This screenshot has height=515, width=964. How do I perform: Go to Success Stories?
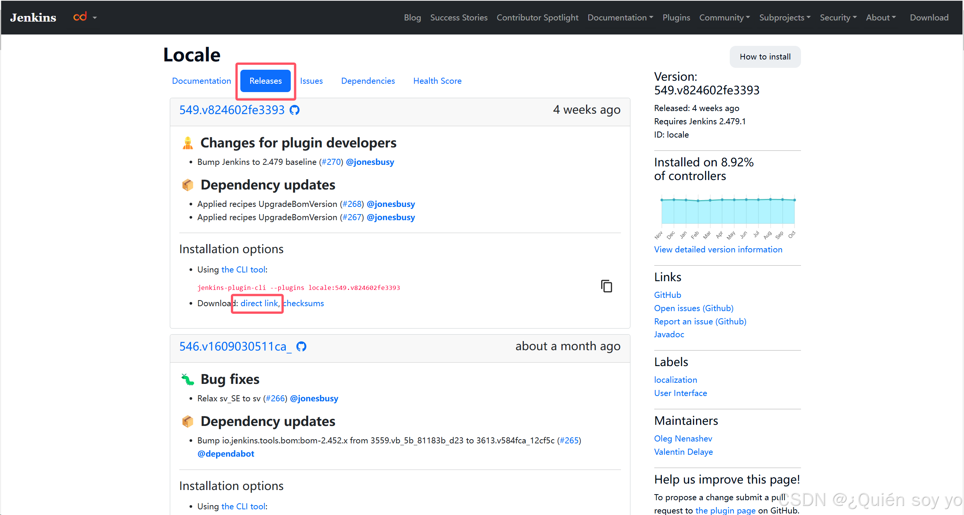coord(459,17)
